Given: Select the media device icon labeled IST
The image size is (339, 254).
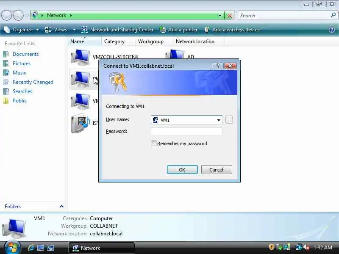Looking at the screenshot, I should click(80, 123).
